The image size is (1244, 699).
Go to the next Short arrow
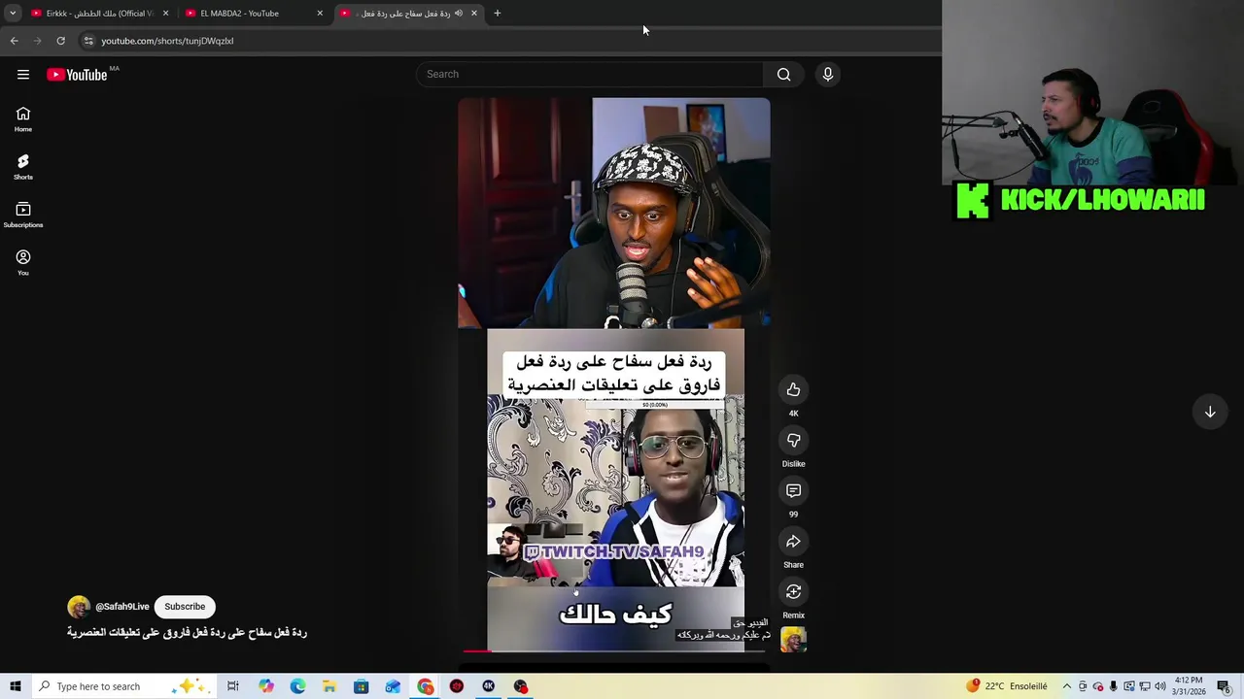[1210, 412]
